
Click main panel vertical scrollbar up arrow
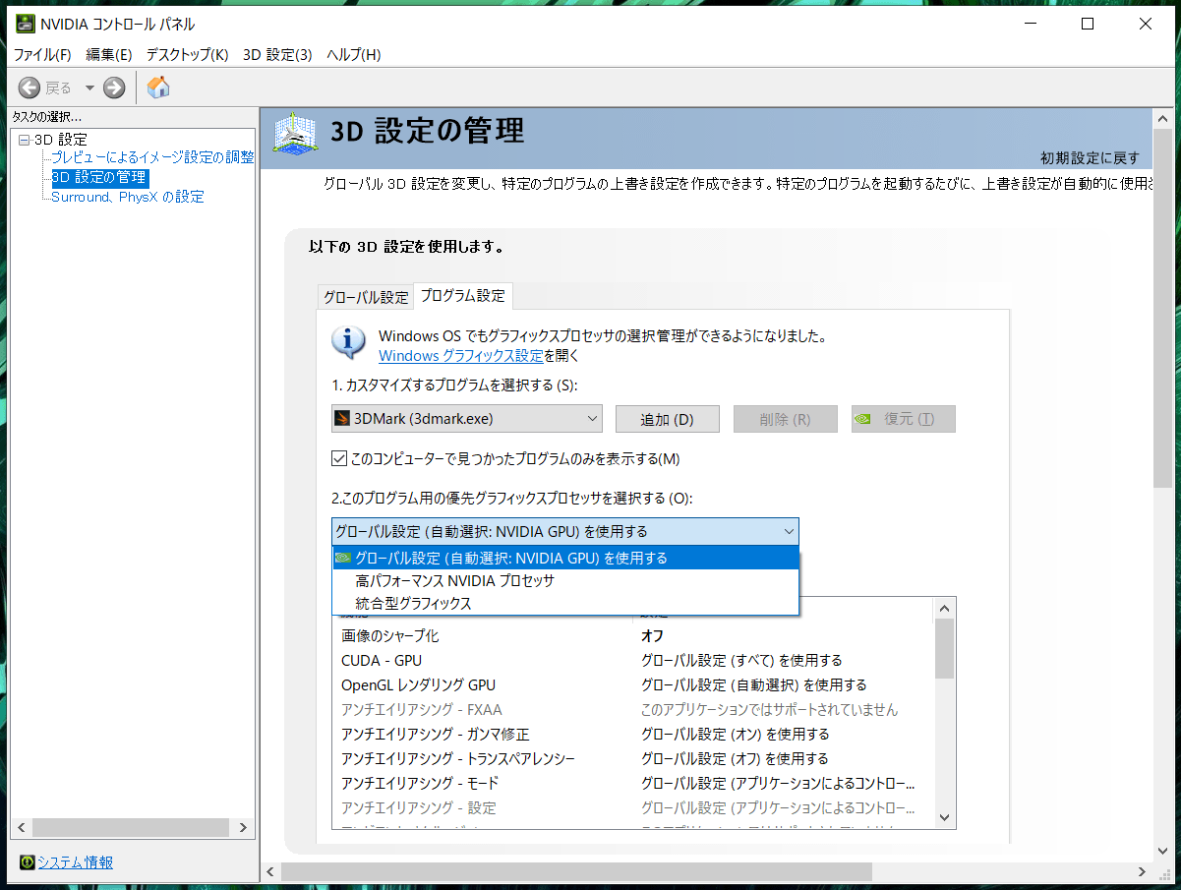click(x=1163, y=117)
